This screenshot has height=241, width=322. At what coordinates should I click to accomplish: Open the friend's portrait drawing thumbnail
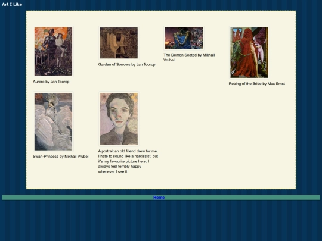point(119,119)
